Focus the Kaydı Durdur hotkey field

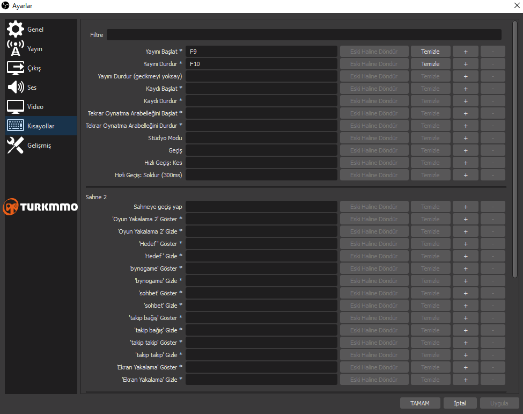(x=261, y=101)
